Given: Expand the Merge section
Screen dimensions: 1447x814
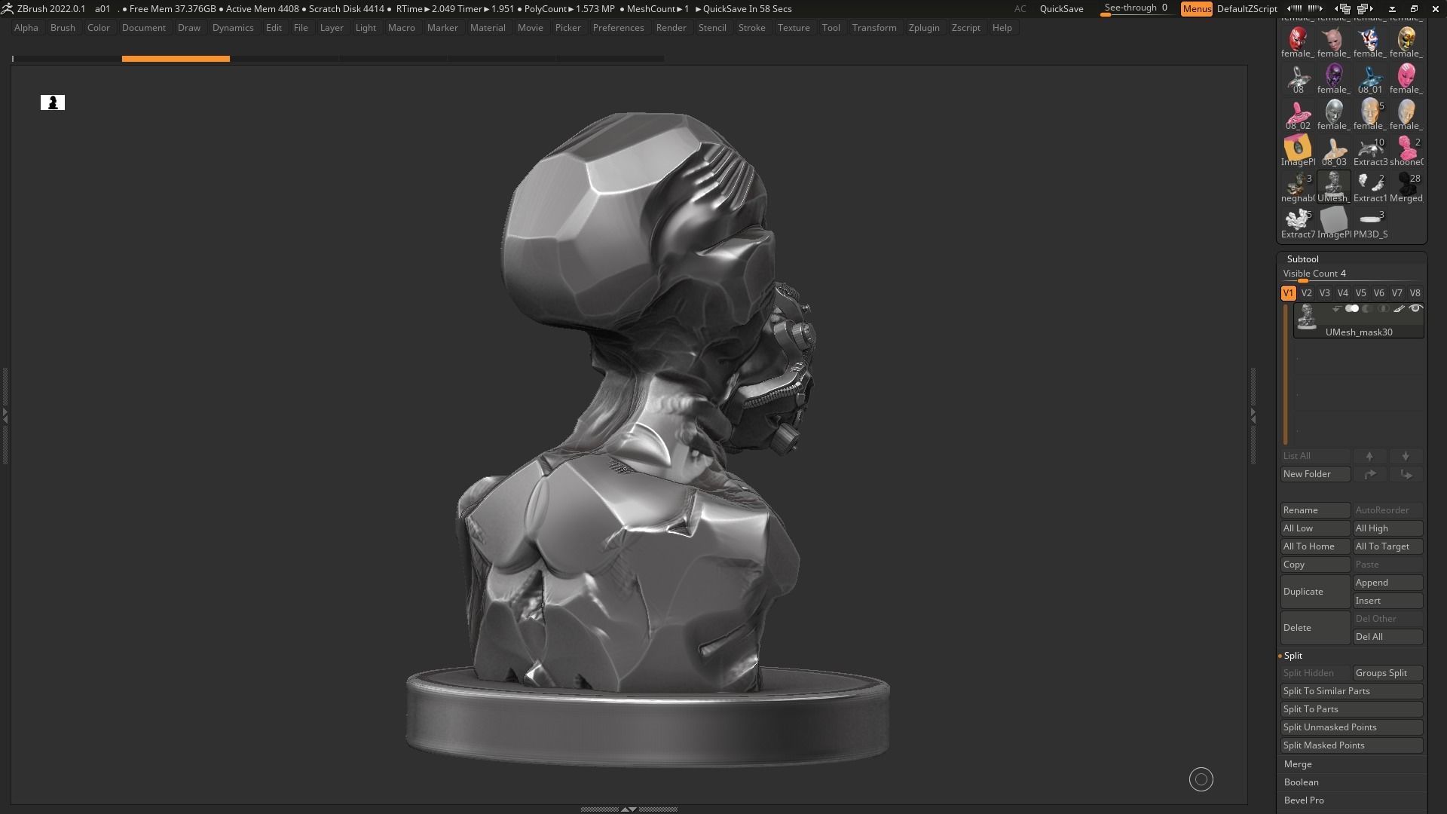Looking at the screenshot, I should coord(1298,764).
